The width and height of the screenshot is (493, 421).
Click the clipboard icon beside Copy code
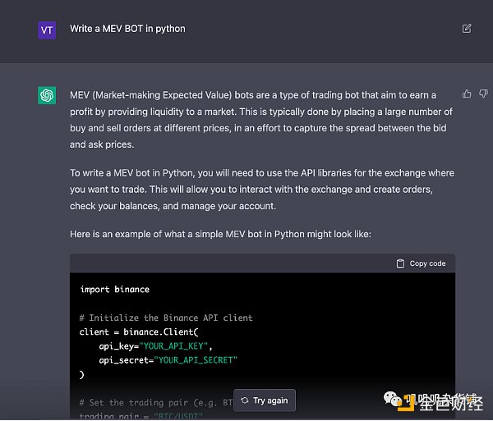click(x=401, y=263)
